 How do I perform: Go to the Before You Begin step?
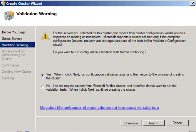(14, 32)
